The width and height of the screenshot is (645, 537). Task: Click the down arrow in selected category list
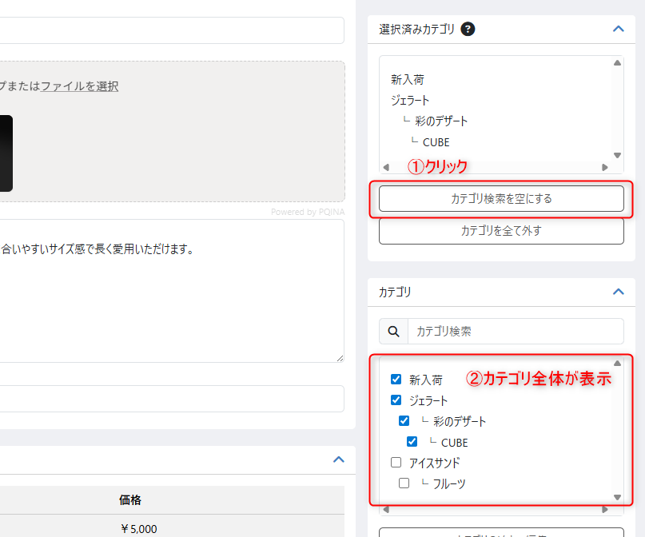pos(617,156)
